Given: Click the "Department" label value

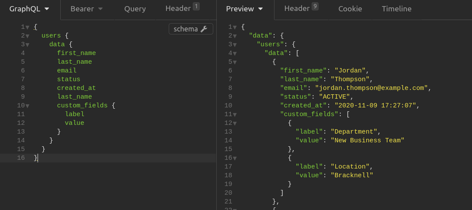Looking at the screenshot, I should [354, 132].
